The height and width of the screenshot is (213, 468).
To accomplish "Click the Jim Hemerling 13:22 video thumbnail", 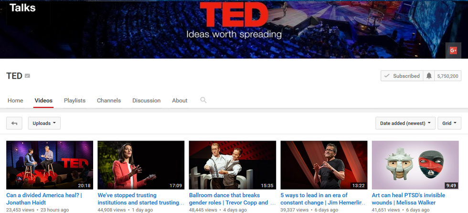I will [x=324, y=164].
